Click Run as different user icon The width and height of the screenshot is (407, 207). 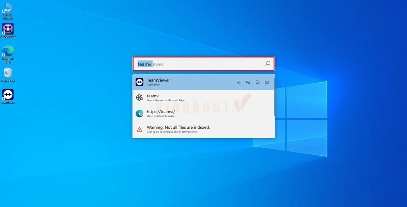[x=248, y=82]
